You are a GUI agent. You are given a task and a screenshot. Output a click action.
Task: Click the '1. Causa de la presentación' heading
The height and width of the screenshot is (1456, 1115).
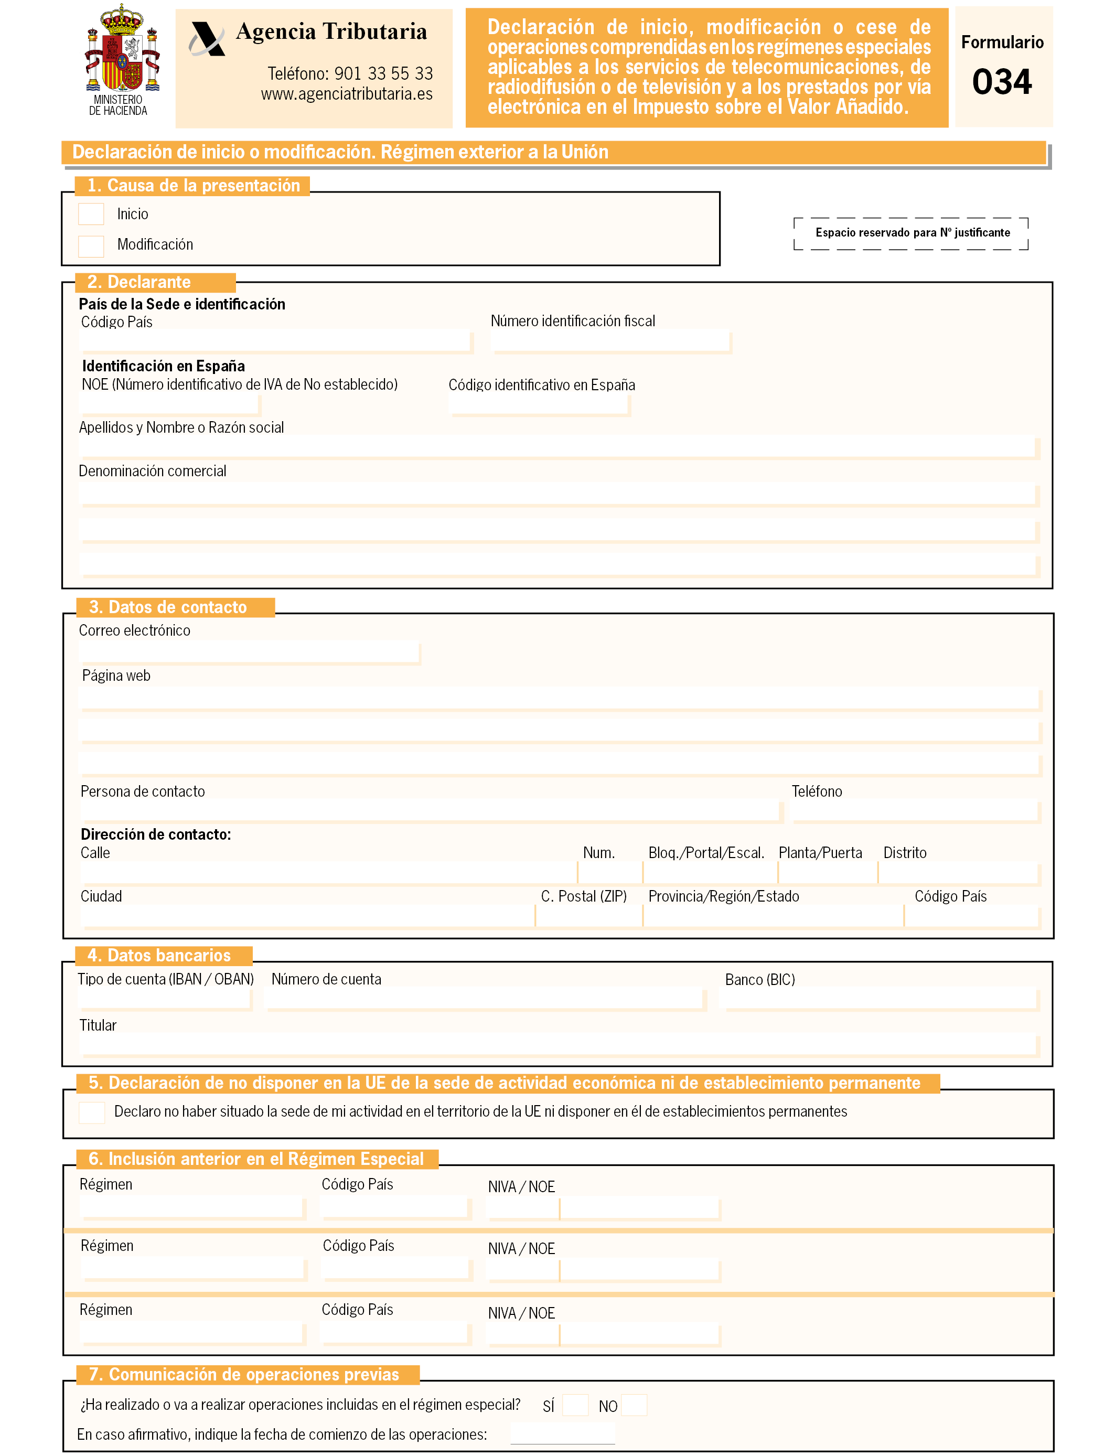click(193, 186)
